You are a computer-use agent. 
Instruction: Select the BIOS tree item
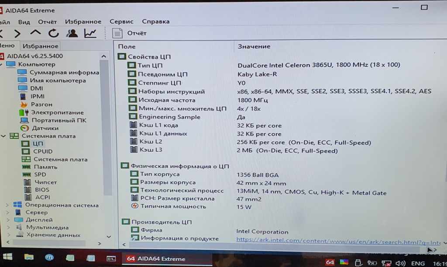[x=42, y=190]
